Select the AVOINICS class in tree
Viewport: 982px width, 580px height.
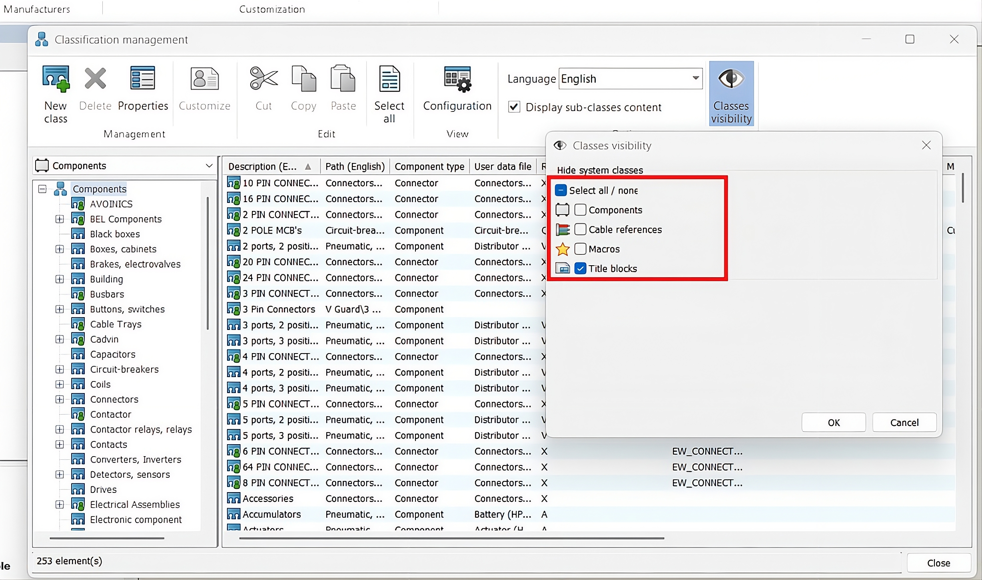[x=111, y=204]
